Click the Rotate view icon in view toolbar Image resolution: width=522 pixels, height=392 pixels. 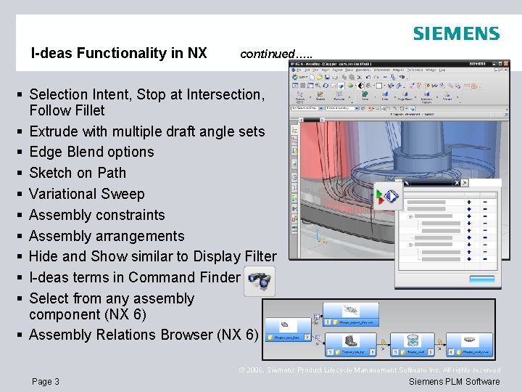tap(326, 86)
